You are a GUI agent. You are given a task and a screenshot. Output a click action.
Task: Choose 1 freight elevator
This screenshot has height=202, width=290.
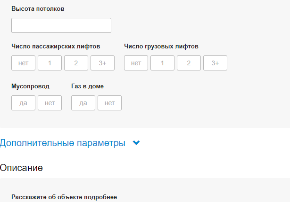click(x=162, y=63)
